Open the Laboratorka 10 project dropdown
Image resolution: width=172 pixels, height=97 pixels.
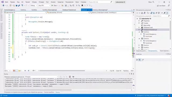25,13
